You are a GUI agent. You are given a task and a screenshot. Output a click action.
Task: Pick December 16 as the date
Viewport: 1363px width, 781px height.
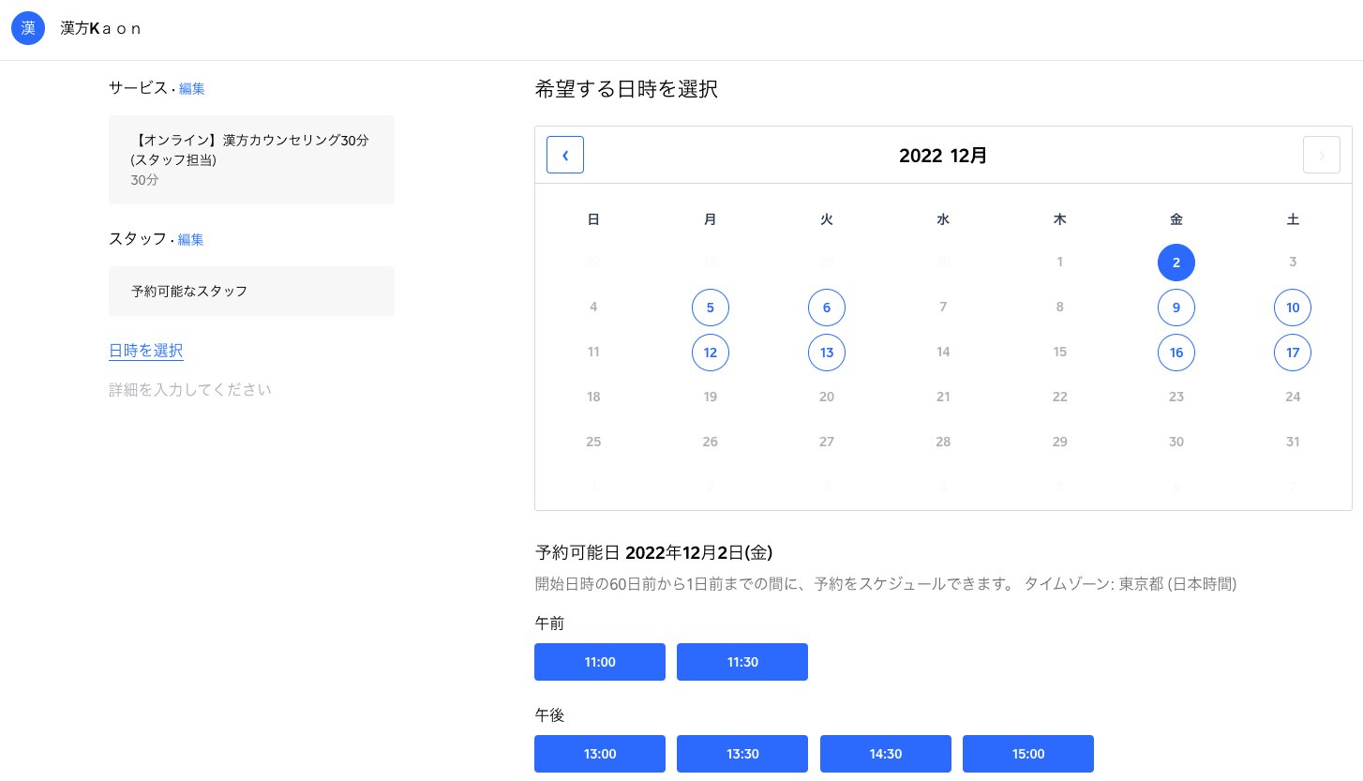click(x=1176, y=353)
